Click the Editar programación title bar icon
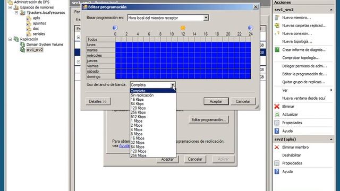This screenshot has height=191, width=340. (85, 7)
